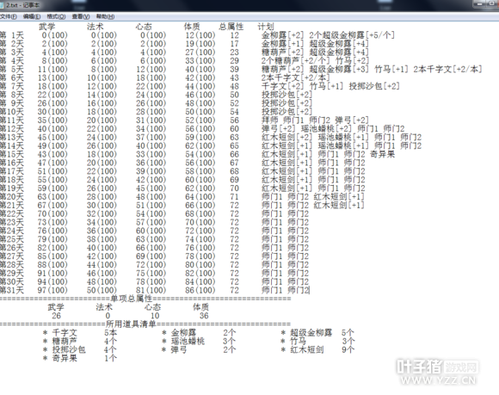Place cursor on the 计划 column header
The width and height of the screenshot is (499, 395).
(x=266, y=27)
